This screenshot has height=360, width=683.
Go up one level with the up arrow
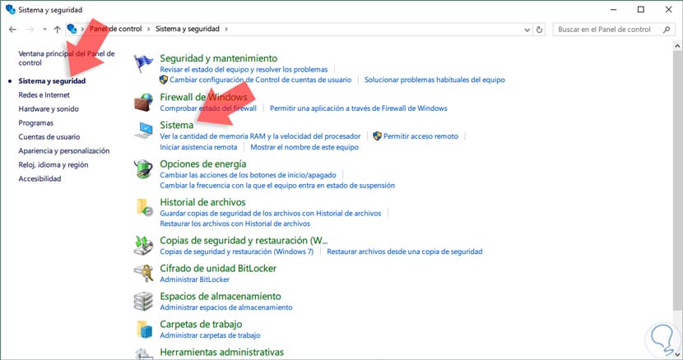coord(57,29)
